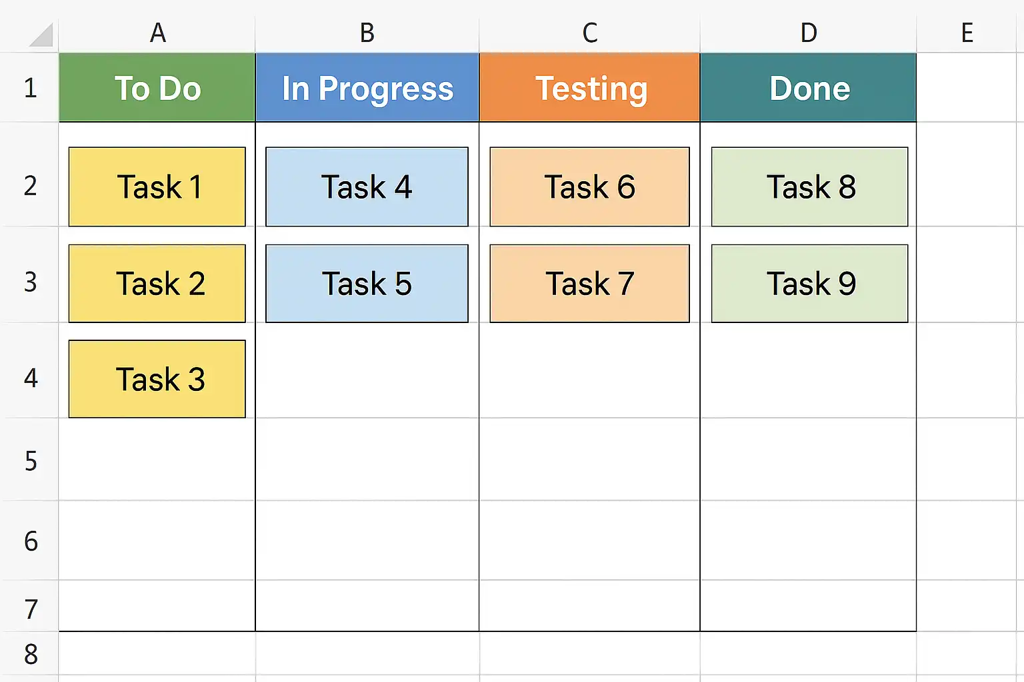Select column E header
The height and width of the screenshot is (682, 1024).
(x=967, y=33)
